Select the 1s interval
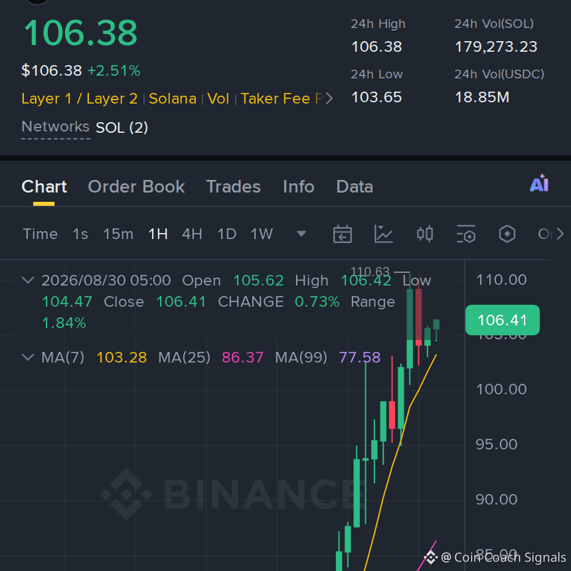This screenshot has height=571, width=571. [x=80, y=234]
